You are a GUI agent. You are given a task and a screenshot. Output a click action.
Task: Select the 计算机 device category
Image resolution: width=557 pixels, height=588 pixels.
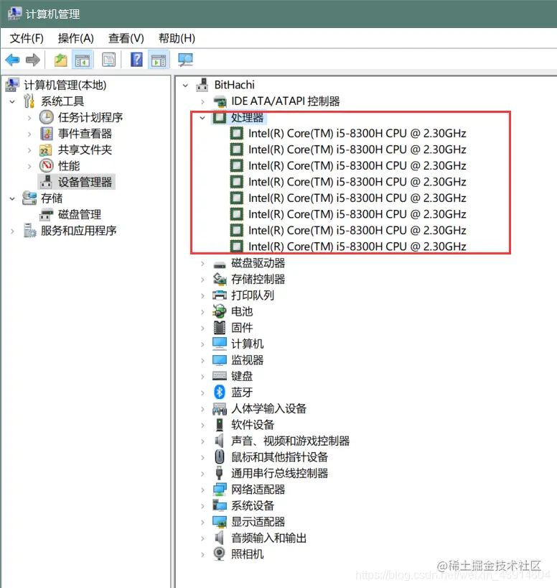click(x=247, y=344)
